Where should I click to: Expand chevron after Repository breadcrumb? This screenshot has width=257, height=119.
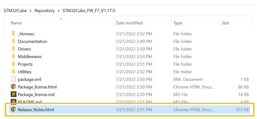click(59, 11)
